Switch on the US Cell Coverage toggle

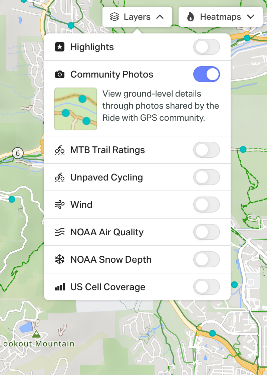tap(207, 287)
